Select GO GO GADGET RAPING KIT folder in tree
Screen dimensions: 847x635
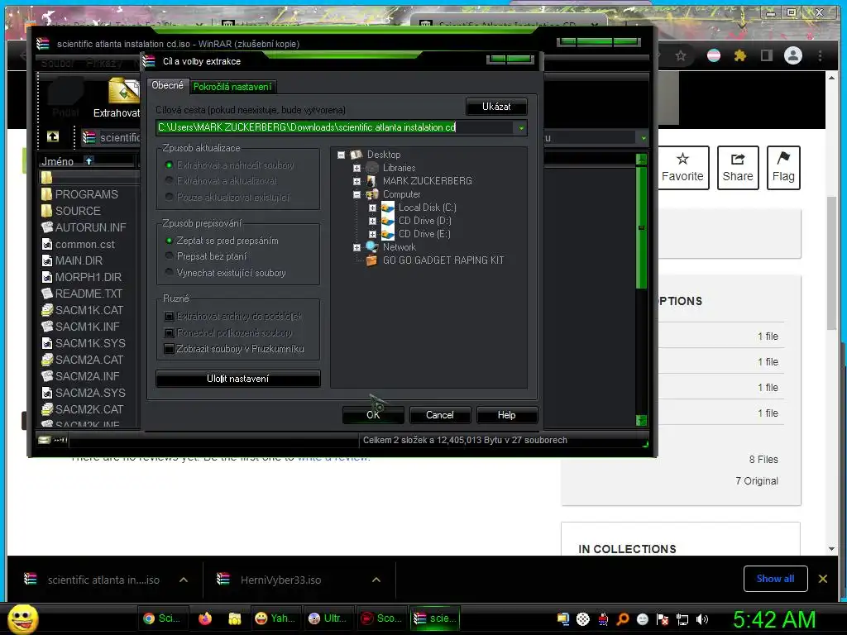[x=443, y=260]
